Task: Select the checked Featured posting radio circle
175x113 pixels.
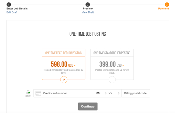Action: (x=64, y=80)
